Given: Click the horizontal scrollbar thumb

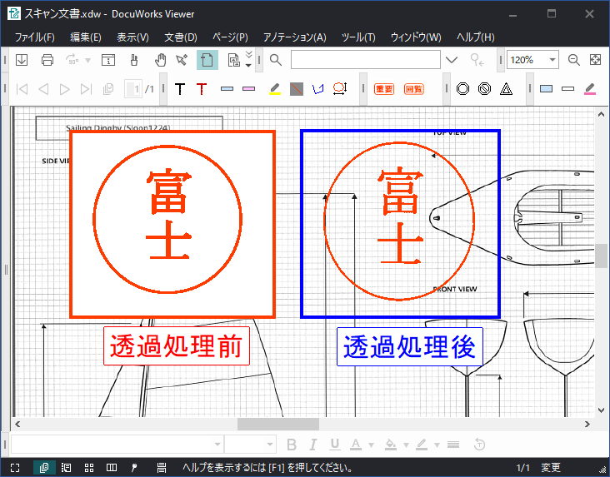Looking at the screenshot, I should point(278,424).
